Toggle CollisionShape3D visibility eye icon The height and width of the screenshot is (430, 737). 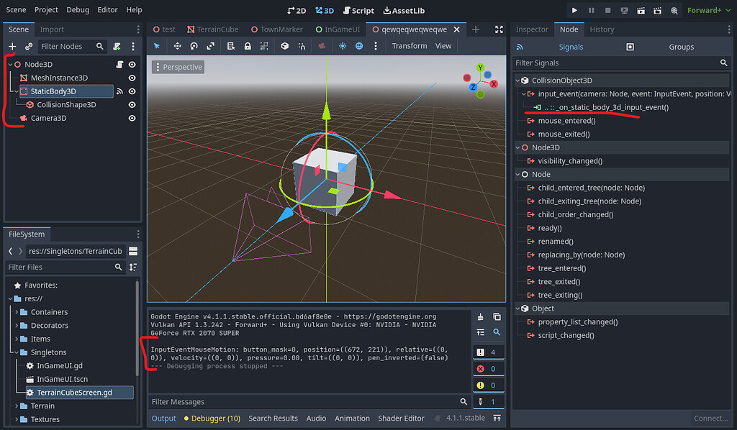[132, 104]
